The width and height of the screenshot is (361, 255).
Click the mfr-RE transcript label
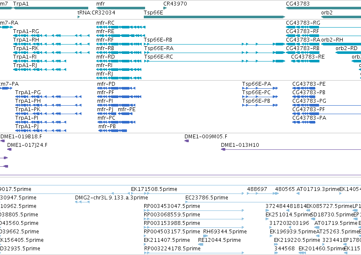tap(105, 31)
